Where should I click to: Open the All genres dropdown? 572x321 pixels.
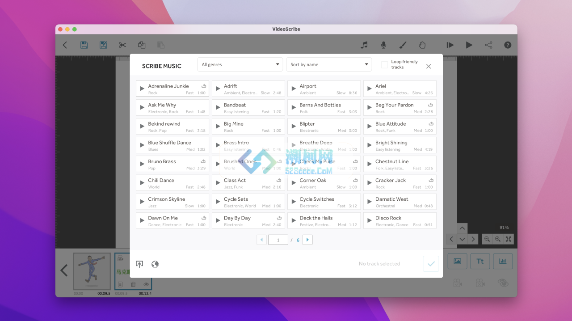click(x=240, y=64)
